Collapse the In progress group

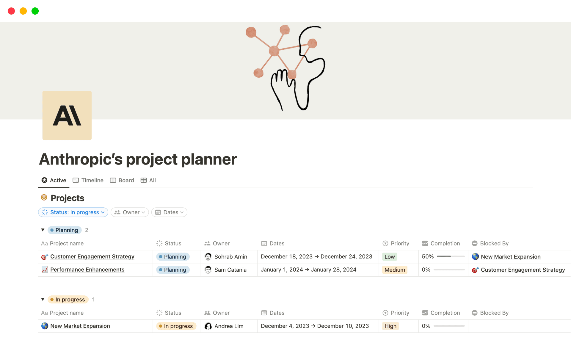(x=43, y=299)
